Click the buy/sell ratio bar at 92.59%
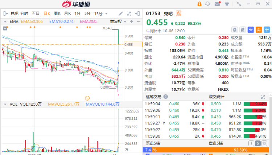The width and height of the screenshot is (272, 155). point(210,150)
